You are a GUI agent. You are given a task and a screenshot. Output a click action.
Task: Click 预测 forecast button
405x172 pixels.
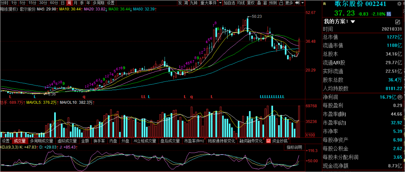[273, 3]
